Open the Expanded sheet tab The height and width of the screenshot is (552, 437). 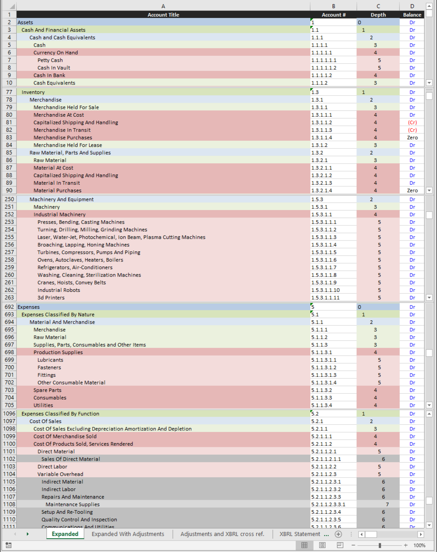65,534
